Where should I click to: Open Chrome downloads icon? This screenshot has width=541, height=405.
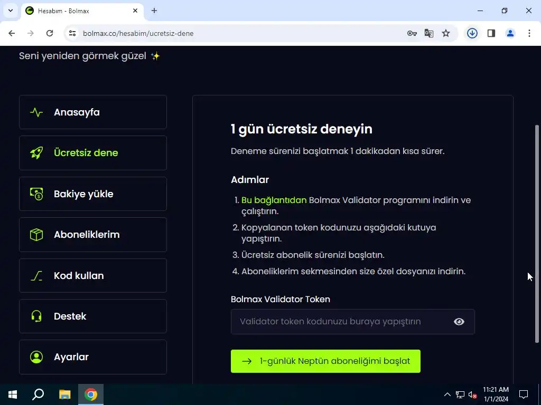(x=472, y=33)
